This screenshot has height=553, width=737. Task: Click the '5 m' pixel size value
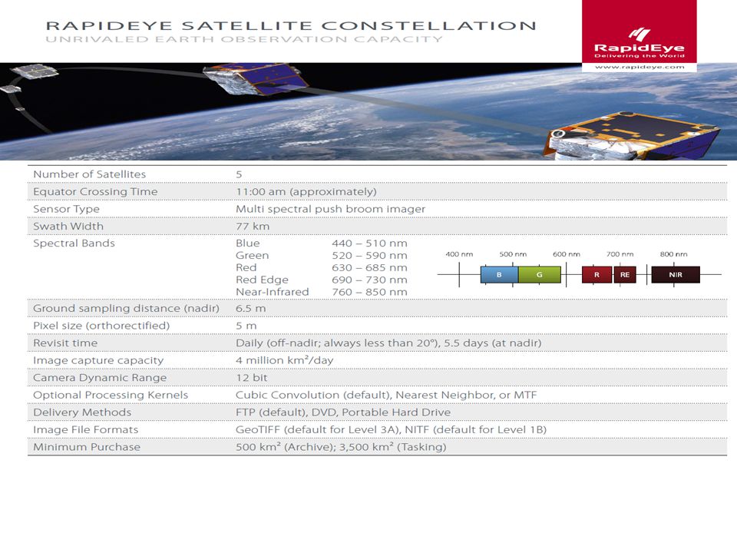[246, 326]
